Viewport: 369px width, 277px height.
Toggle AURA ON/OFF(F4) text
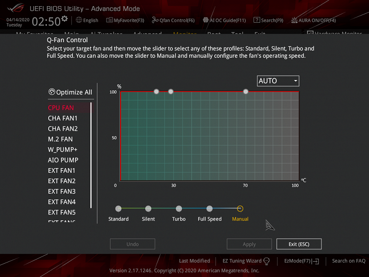tap(317, 20)
